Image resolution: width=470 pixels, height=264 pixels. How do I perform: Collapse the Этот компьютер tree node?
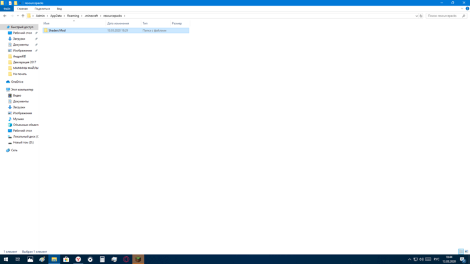click(2, 90)
